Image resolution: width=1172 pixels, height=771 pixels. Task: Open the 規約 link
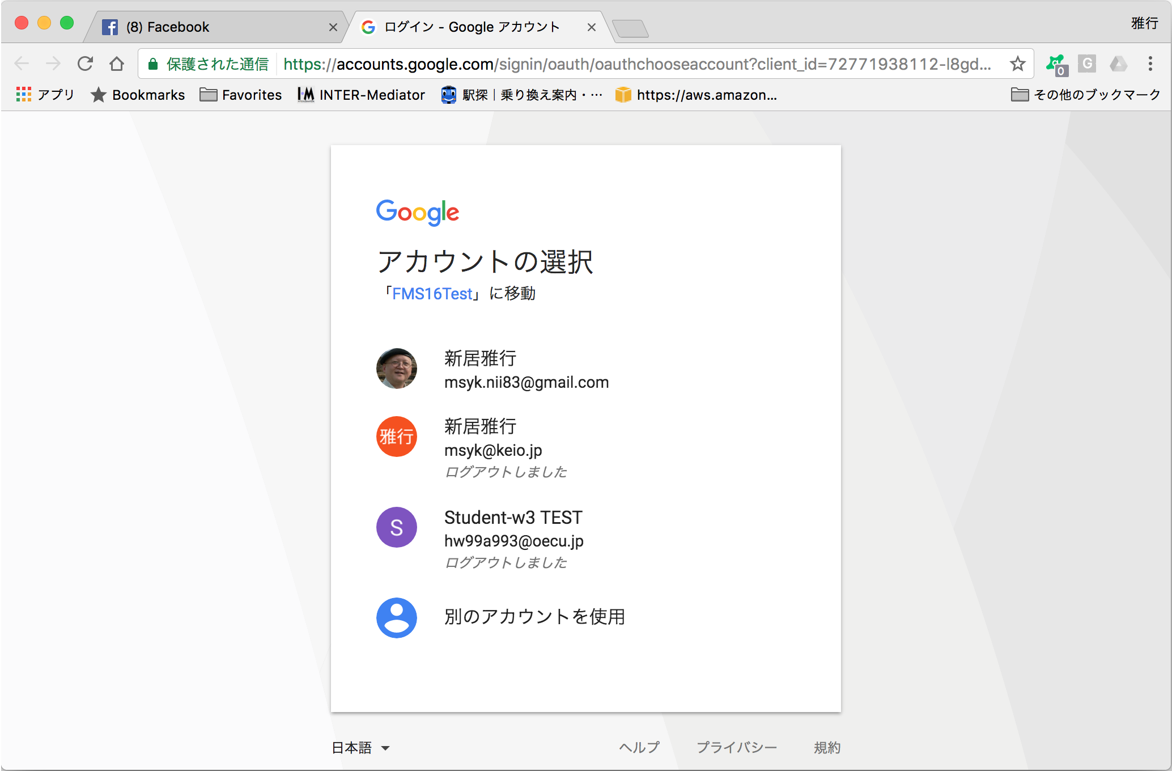tap(827, 748)
